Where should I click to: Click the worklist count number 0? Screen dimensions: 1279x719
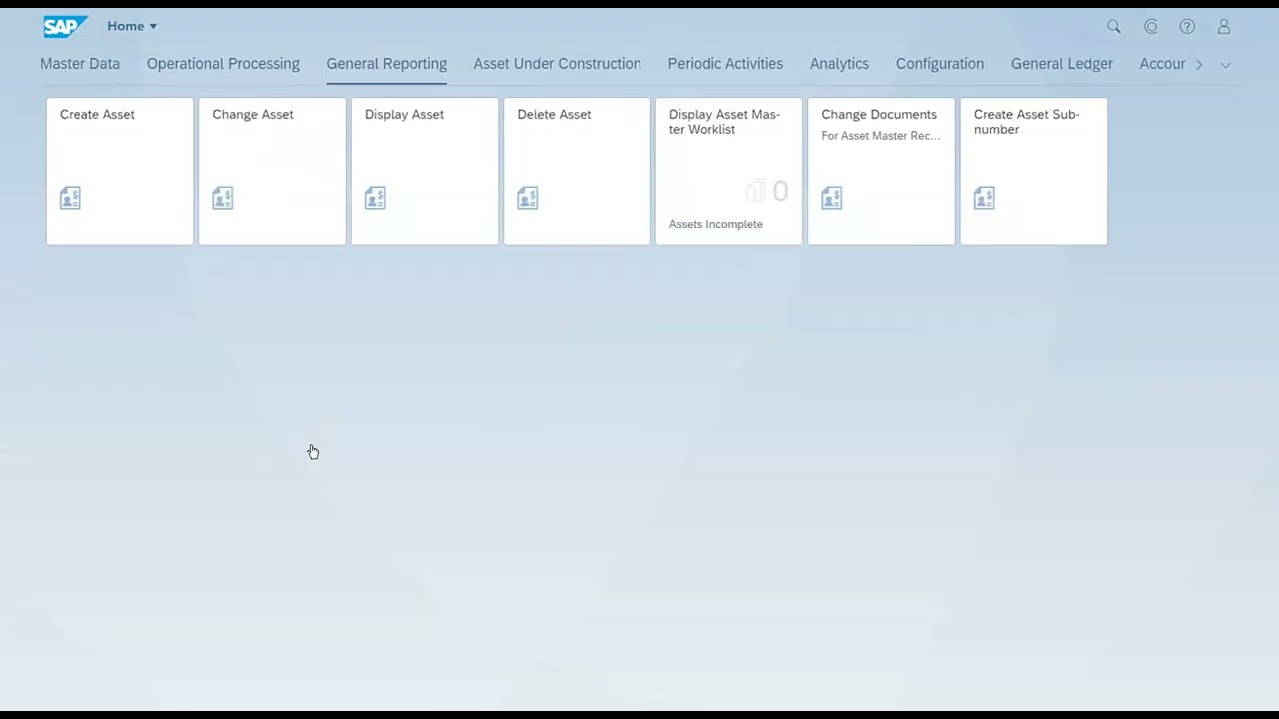coord(780,191)
